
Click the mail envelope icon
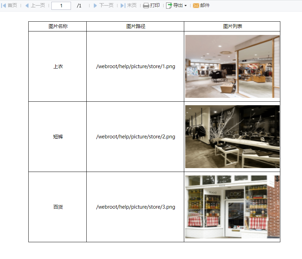pyautogui.click(x=196, y=6)
